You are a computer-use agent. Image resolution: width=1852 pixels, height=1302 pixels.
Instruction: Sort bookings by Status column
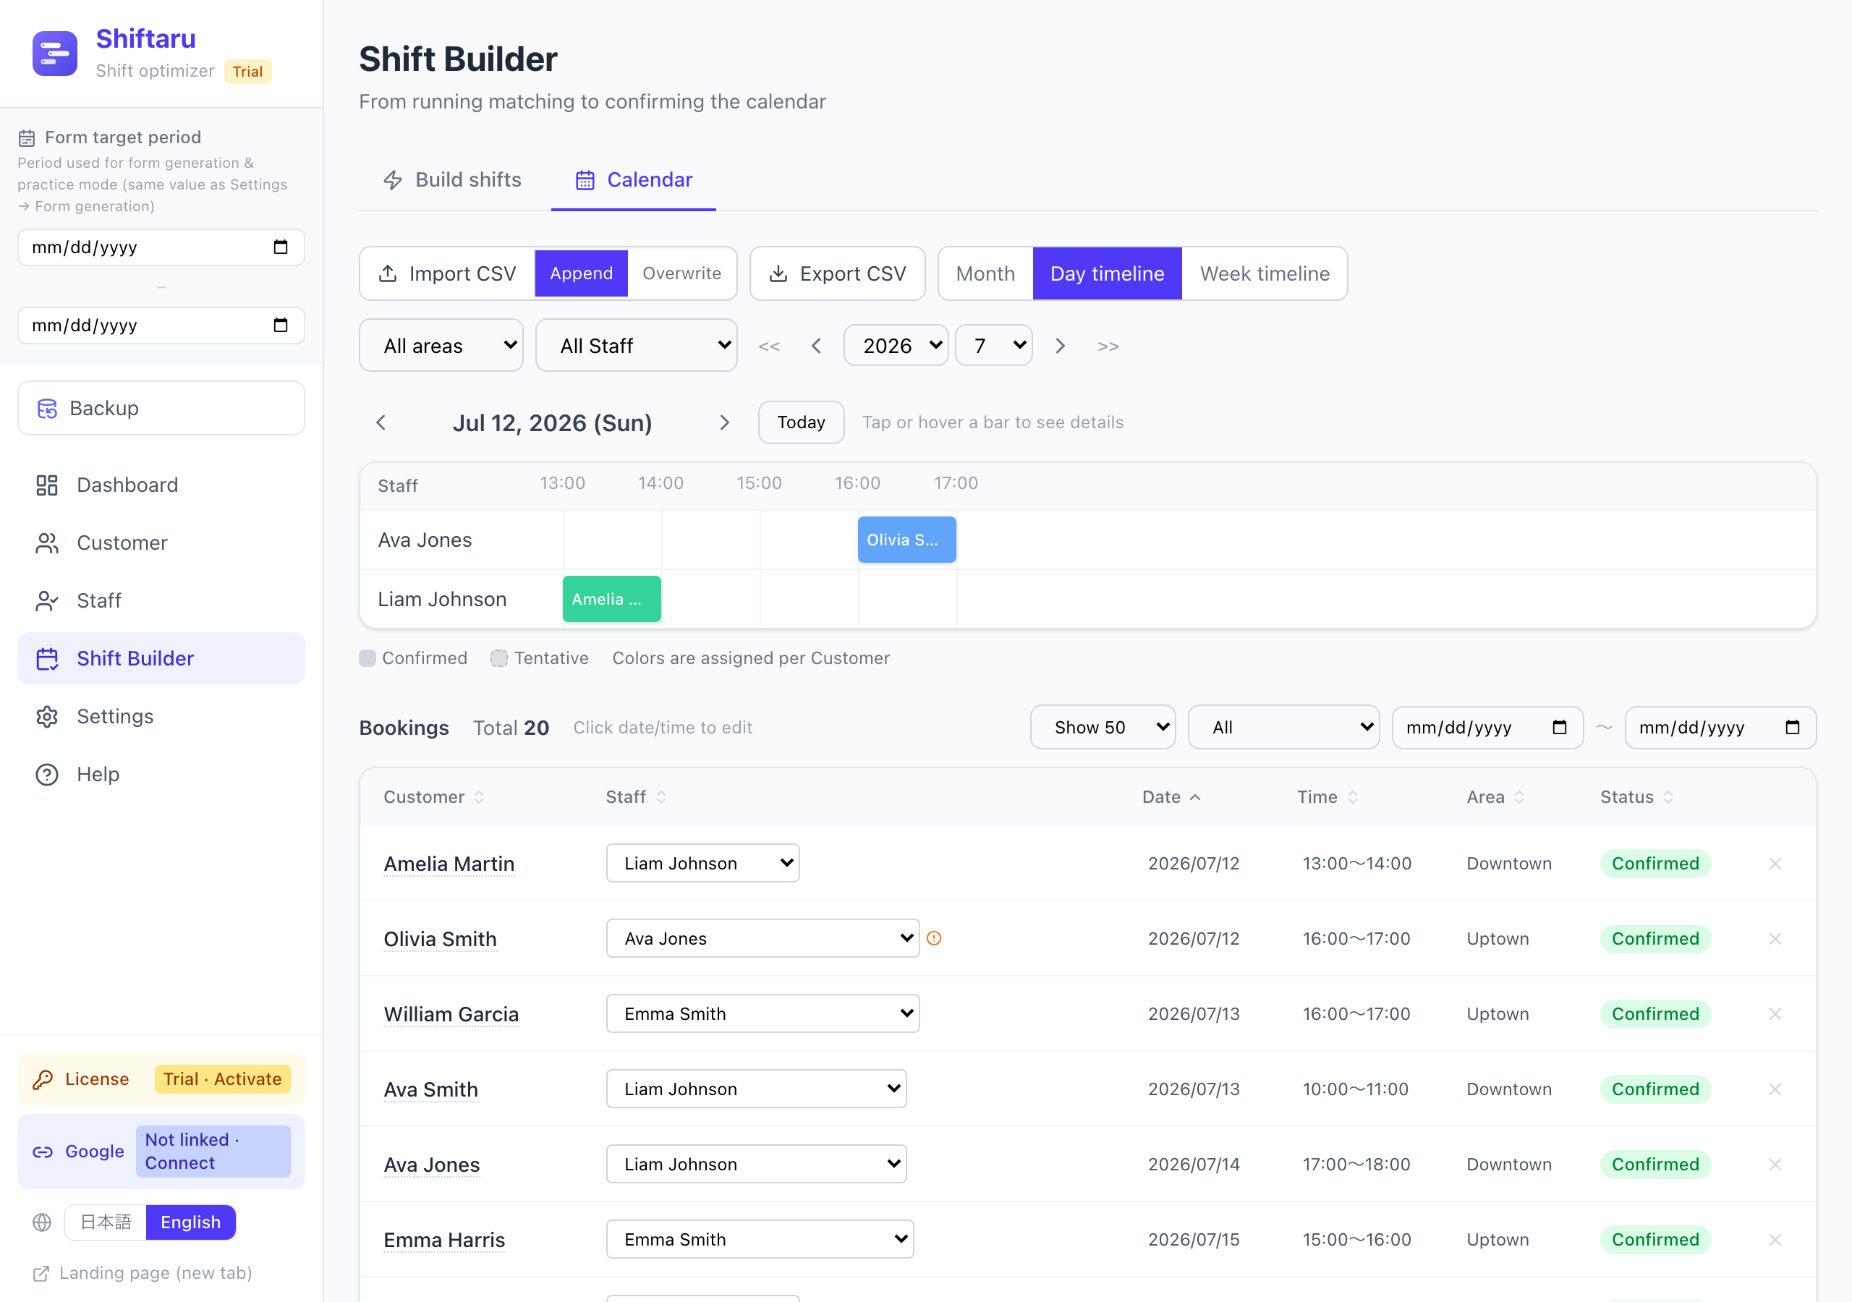point(1636,797)
